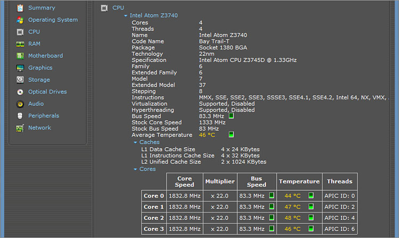
Task: Click Core 1 bus speed graph icon
Action: pyautogui.click(x=271, y=207)
